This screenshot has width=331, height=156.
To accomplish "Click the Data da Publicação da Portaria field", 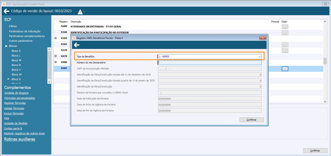I will [209, 99].
